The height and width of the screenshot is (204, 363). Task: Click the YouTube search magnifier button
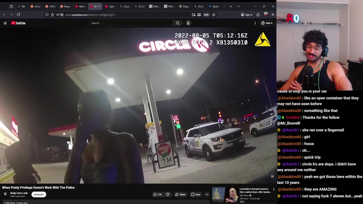pyautogui.click(x=178, y=23)
